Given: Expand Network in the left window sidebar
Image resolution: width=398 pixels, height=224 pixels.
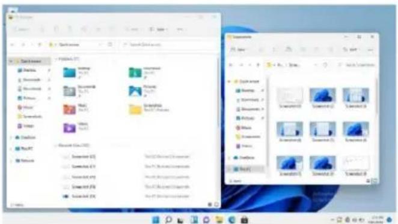Looking at the screenshot, I should click(x=11, y=161).
